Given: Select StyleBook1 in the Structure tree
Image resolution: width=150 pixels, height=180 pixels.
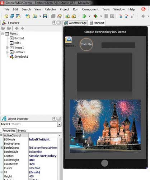Looking at the screenshot, I should tap(21, 57).
